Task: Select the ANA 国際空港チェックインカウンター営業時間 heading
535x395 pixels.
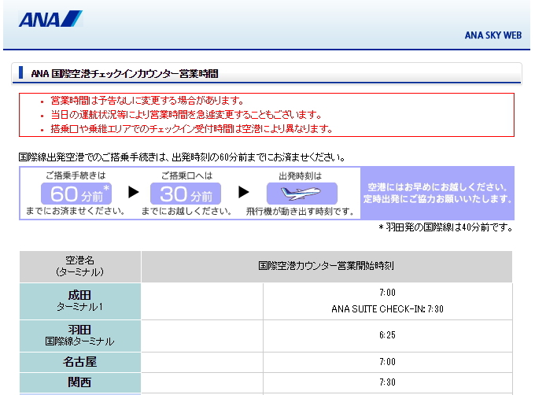Action: [x=124, y=74]
